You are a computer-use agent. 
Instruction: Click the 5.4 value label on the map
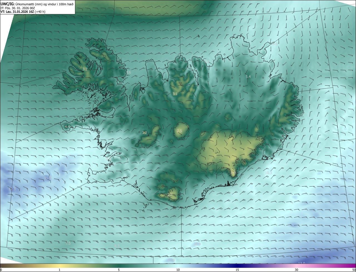[x=248, y=76]
